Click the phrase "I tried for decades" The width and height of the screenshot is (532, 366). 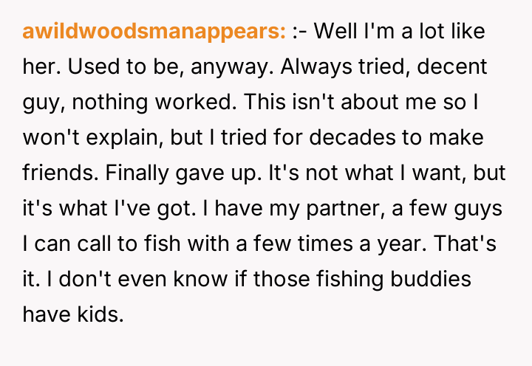tap(282, 138)
